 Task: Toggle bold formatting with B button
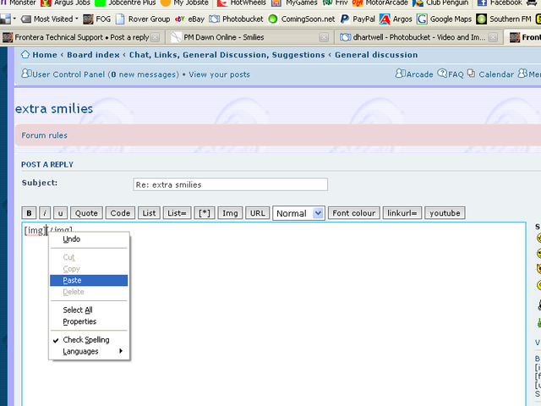pos(29,213)
